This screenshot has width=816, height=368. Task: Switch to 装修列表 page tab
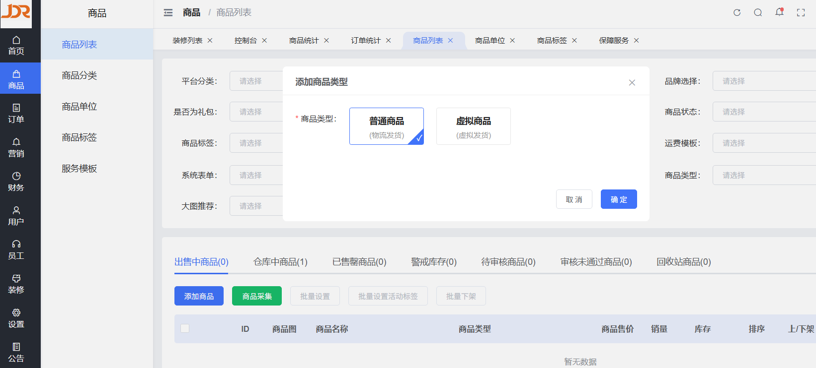coord(187,40)
